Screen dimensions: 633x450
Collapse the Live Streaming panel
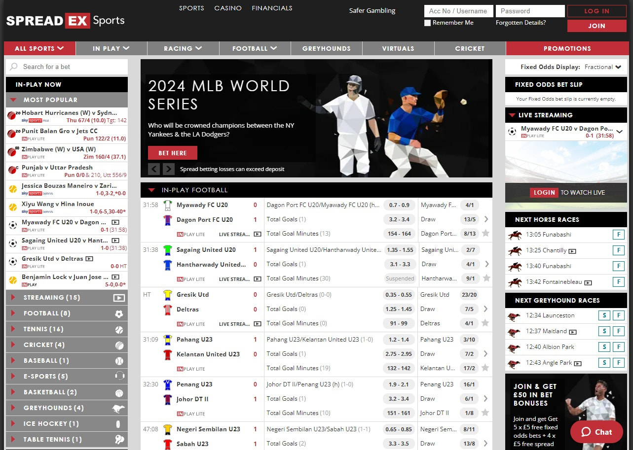(x=512, y=115)
